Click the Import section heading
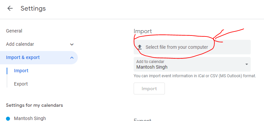This screenshot has height=121, width=264. coord(143,31)
